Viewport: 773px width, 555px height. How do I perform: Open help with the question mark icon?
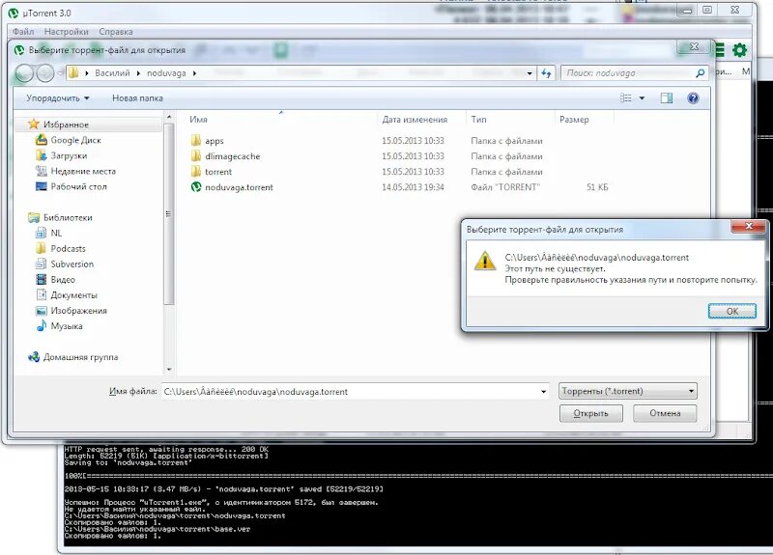[x=693, y=98]
